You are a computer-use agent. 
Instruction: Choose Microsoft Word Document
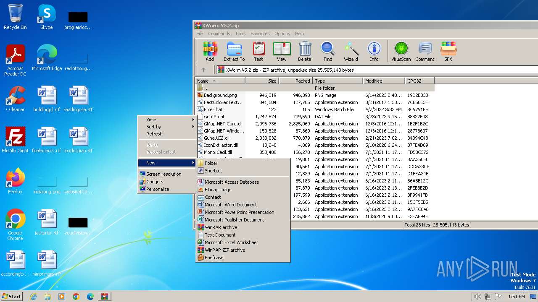click(243, 205)
